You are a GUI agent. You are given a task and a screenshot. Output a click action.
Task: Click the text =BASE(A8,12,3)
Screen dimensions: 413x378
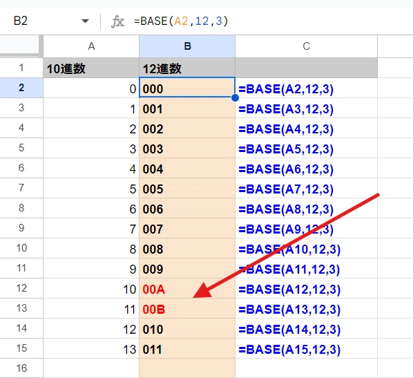coord(286,209)
